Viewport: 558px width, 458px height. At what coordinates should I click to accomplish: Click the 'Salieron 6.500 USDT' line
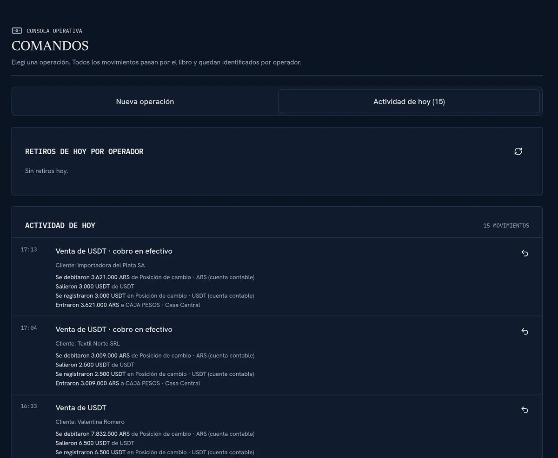point(95,443)
